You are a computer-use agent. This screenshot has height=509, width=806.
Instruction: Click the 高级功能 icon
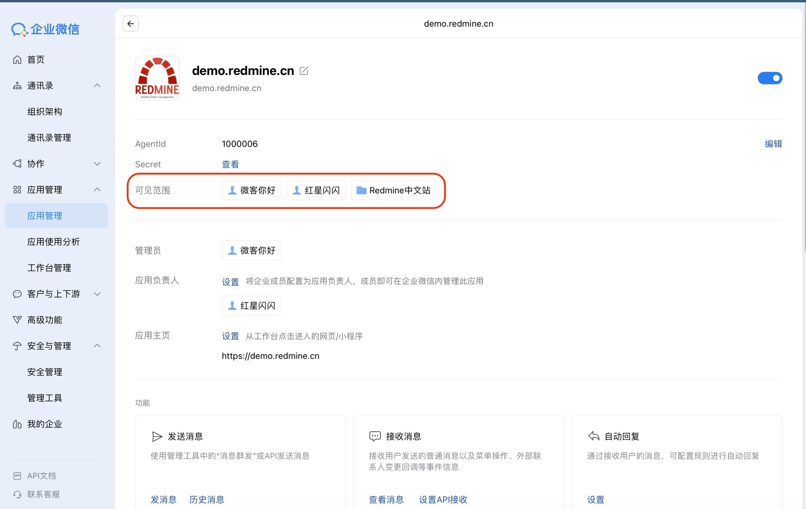click(17, 320)
